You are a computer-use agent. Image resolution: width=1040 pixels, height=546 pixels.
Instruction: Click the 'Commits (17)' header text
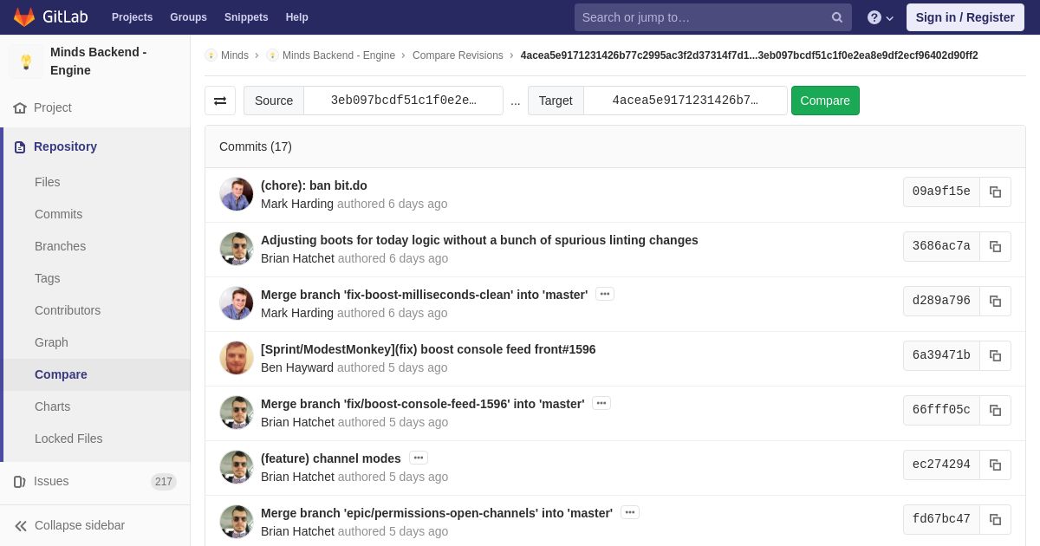256,146
